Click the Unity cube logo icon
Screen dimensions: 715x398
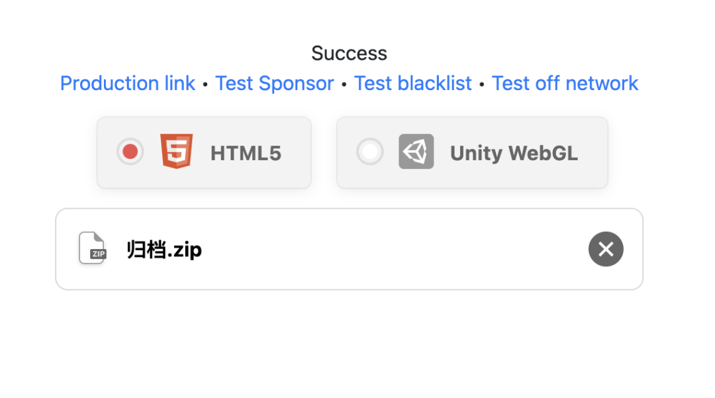[416, 152]
